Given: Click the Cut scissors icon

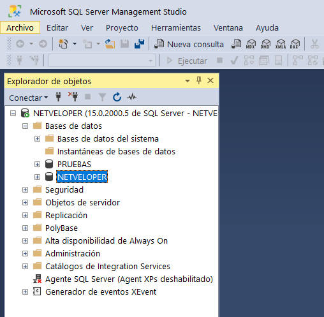Looking at the screenshot, I should point(314,44).
